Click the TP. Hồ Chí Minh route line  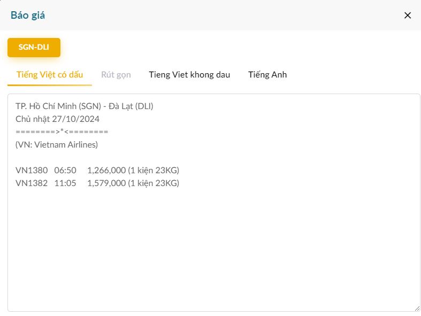(x=85, y=106)
